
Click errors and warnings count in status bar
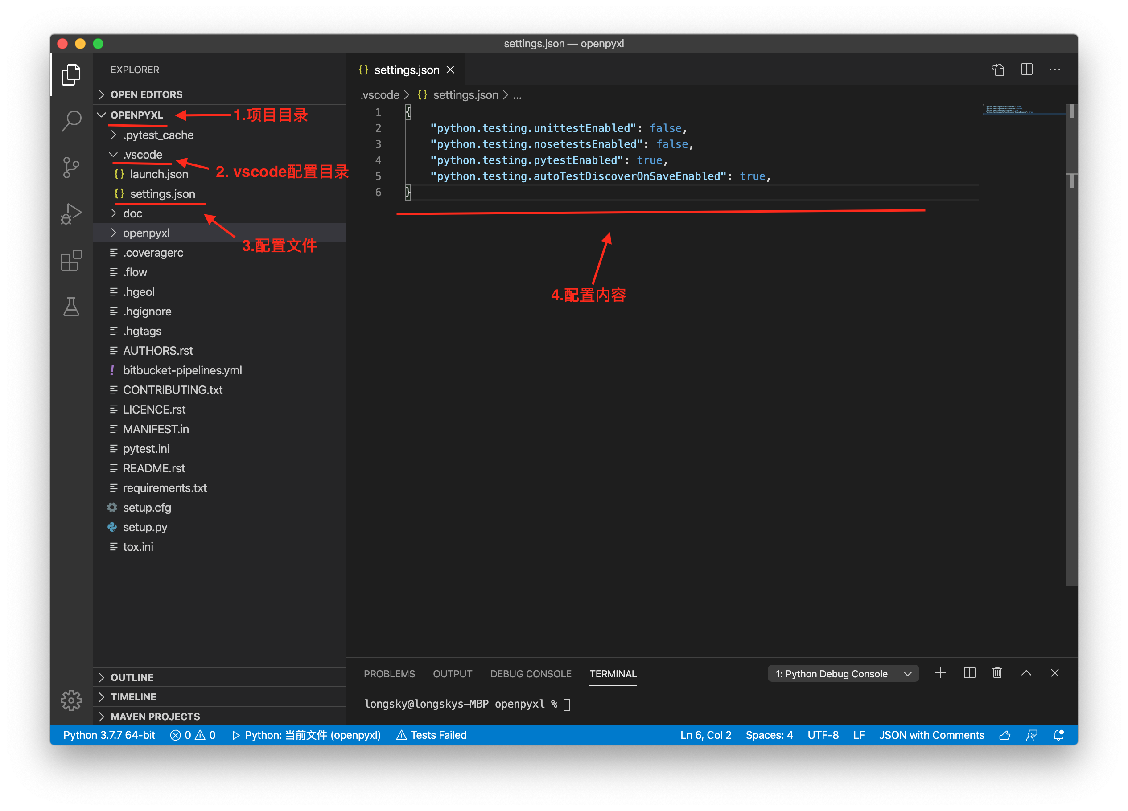coord(193,735)
